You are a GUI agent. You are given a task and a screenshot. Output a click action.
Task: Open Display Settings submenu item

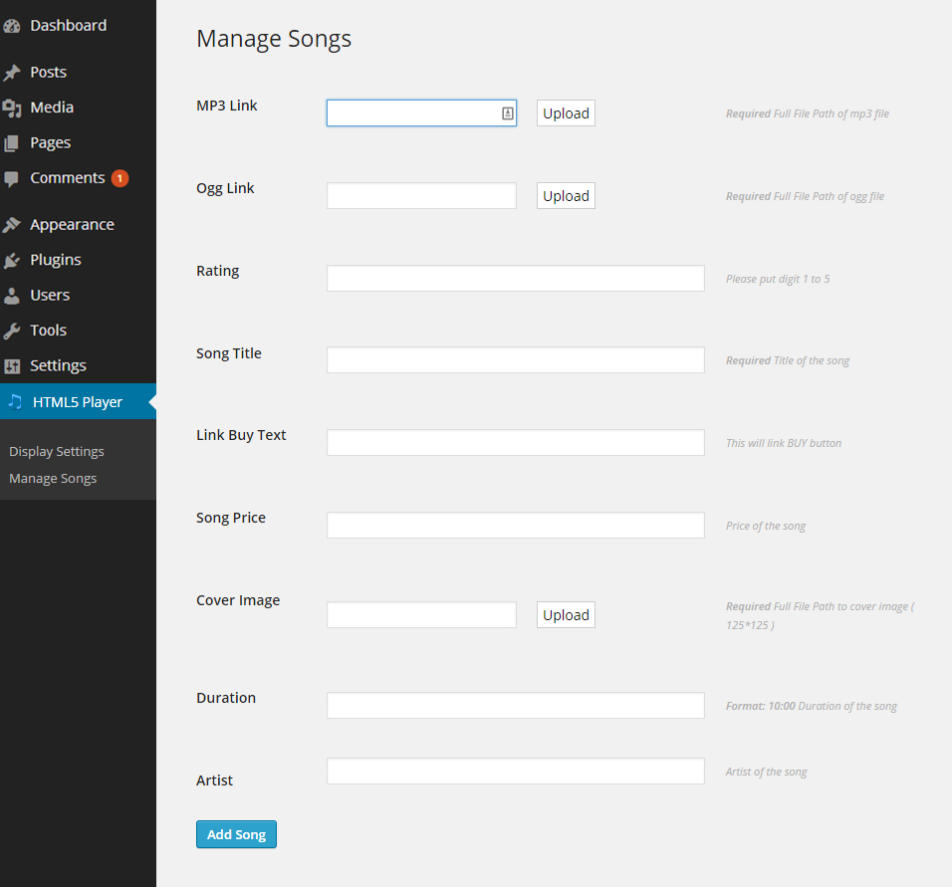coord(57,452)
